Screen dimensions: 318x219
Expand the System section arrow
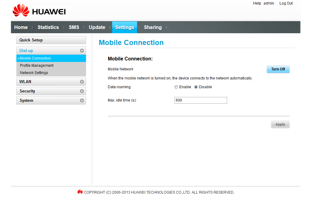(x=82, y=100)
